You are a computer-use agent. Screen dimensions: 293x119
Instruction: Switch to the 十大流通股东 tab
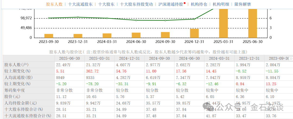pyautogui.click(x=80, y=4)
